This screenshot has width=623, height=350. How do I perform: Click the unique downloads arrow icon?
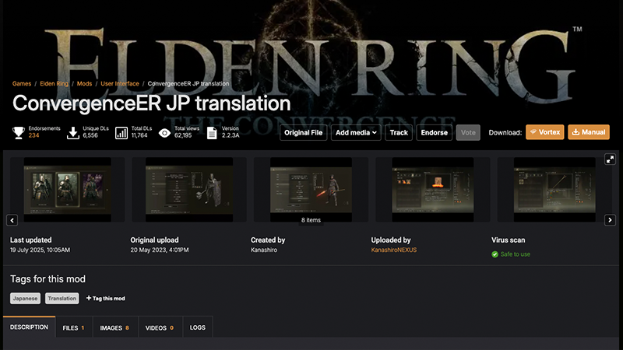click(73, 132)
